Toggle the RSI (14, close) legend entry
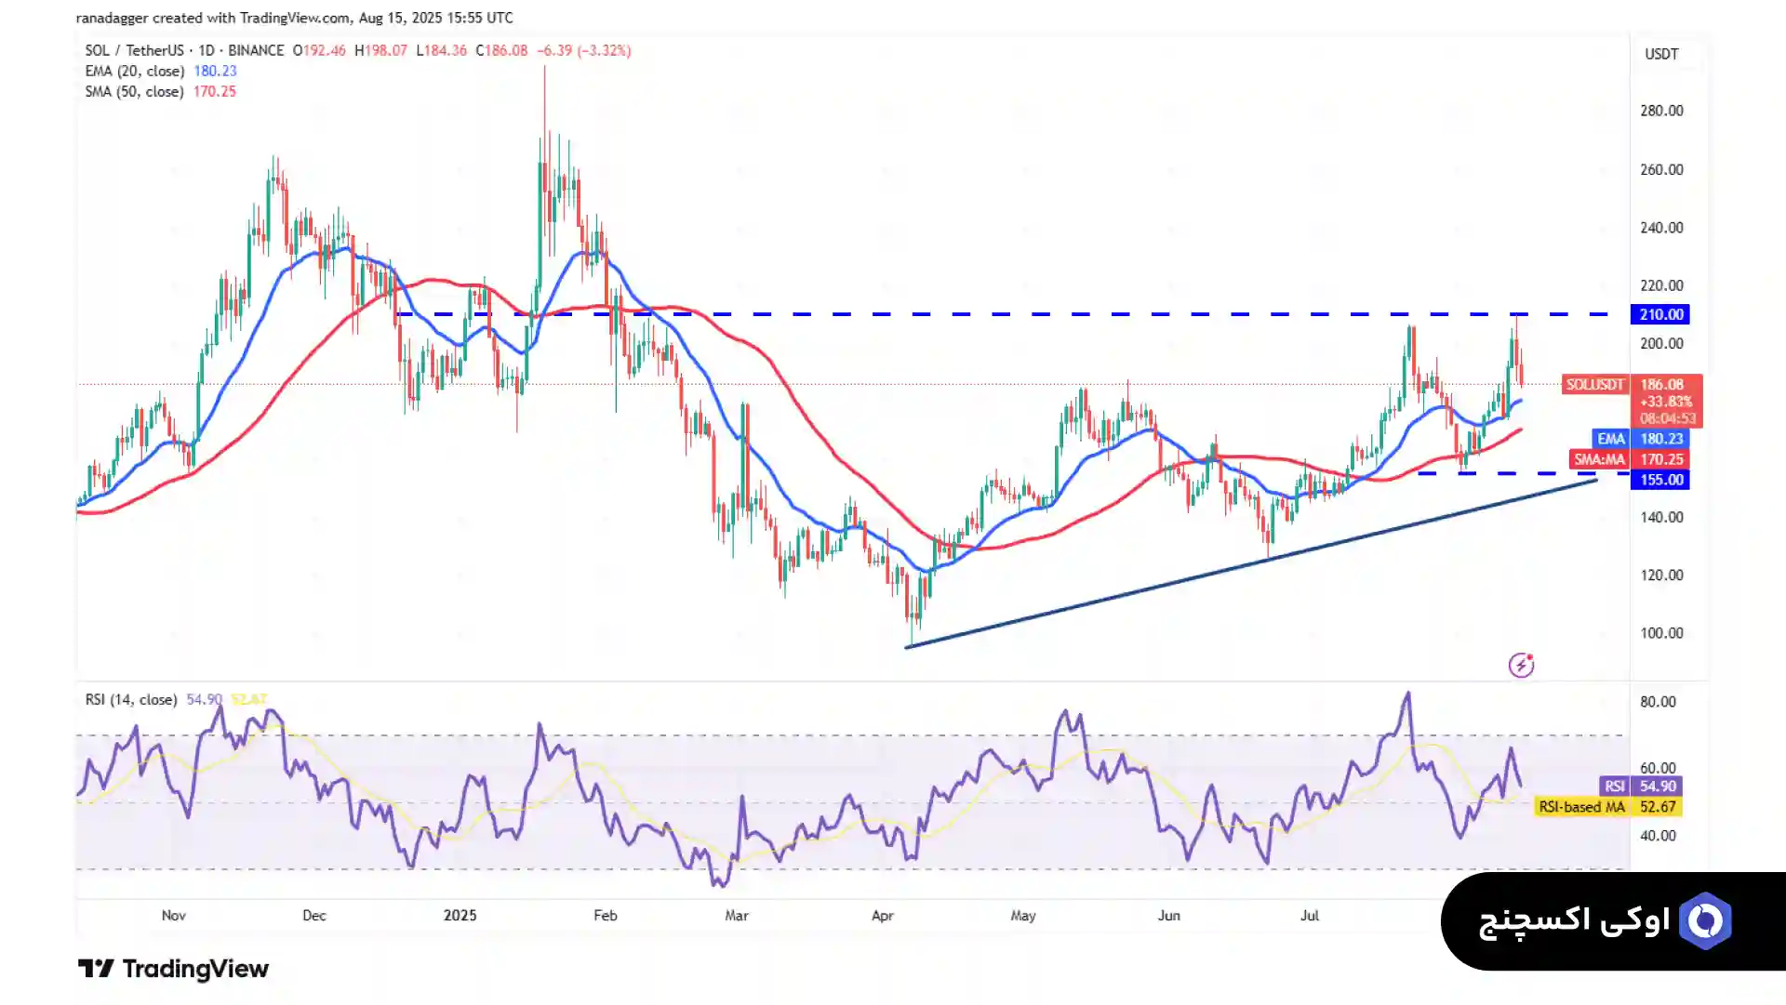This screenshot has width=1786, height=1005. 130,699
